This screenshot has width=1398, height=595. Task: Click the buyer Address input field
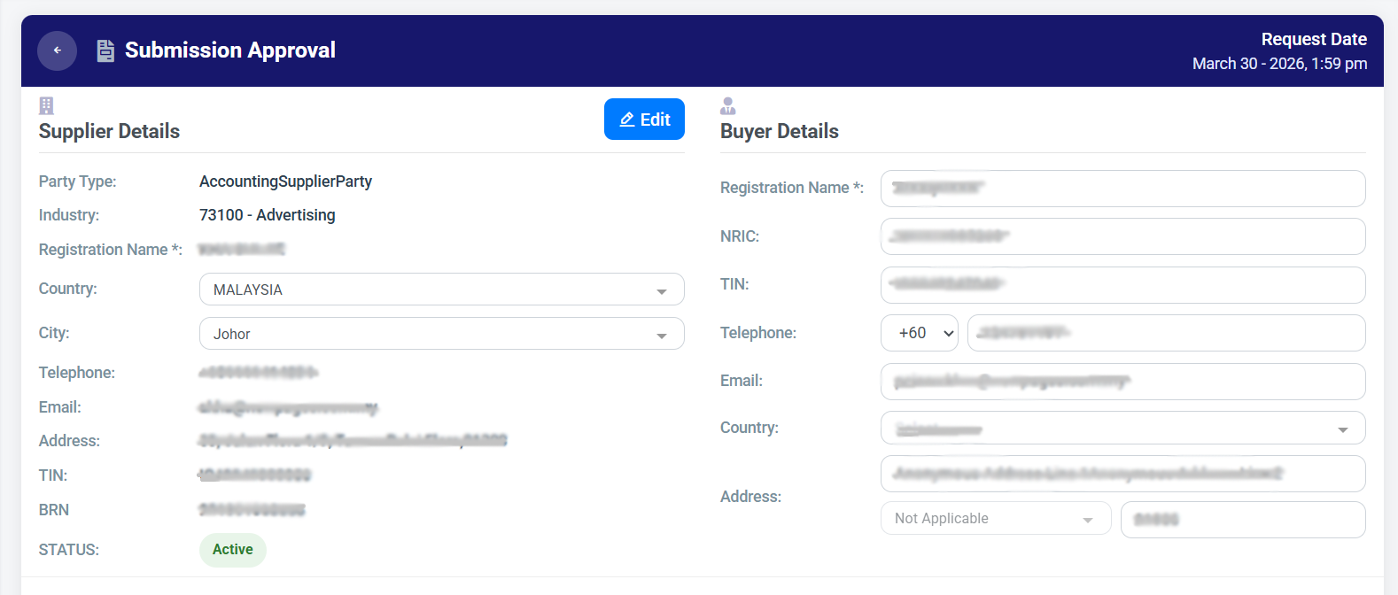[x=1122, y=474]
